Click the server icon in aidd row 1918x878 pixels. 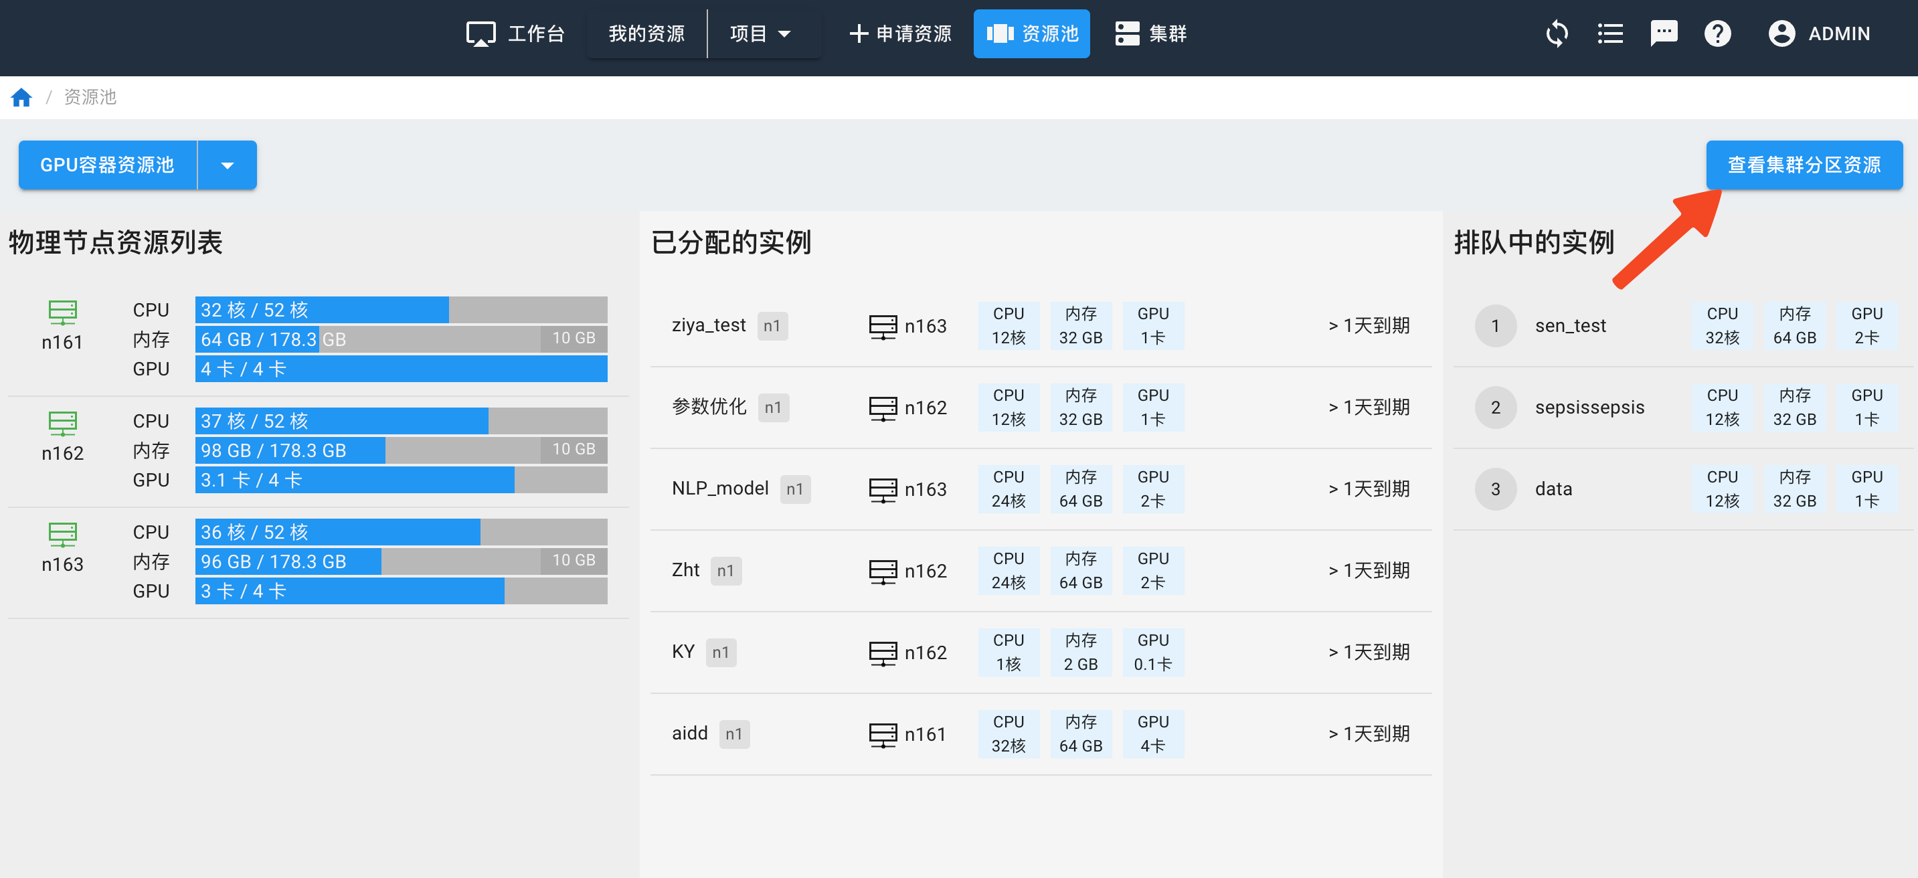[x=882, y=734]
